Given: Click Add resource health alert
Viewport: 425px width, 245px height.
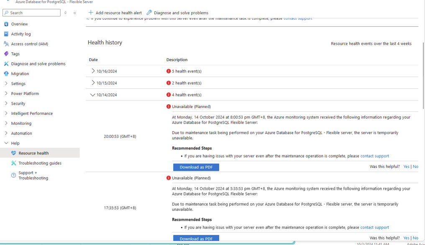Looking at the screenshot, I should click(115, 13).
